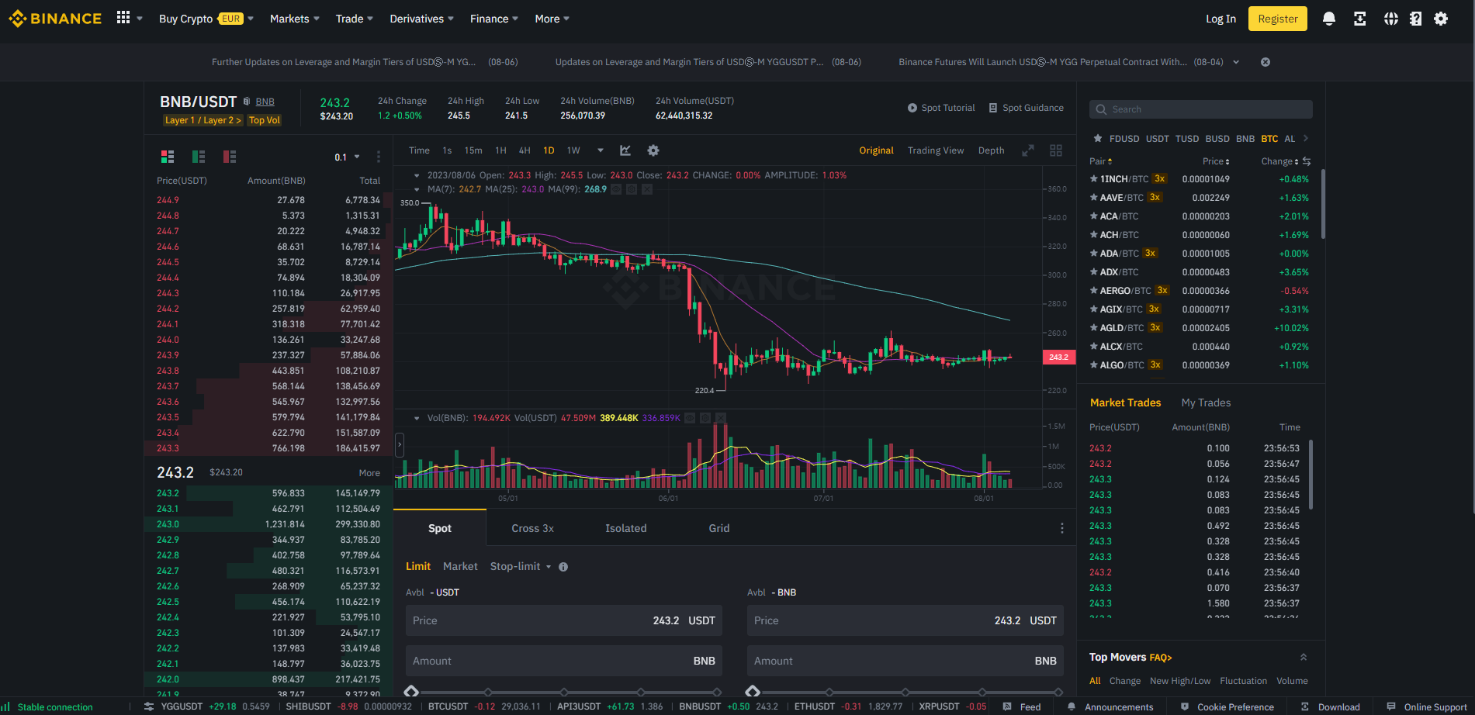The height and width of the screenshot is (715, 1475).
Task: Show both bids and asks in order book
Action: click(168, 157)
